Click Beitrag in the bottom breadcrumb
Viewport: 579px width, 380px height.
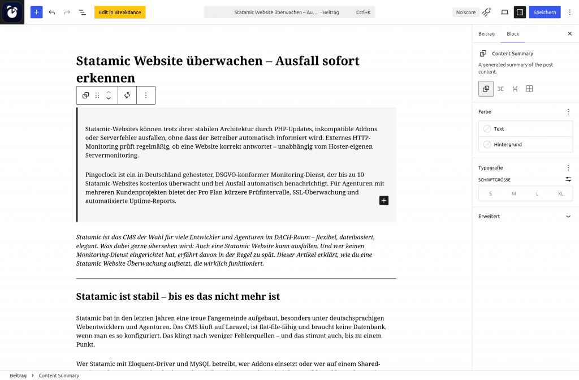(18, 375)
